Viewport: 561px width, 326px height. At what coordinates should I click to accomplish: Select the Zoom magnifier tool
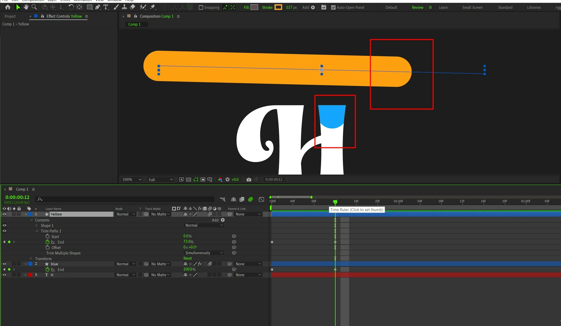(34, 7)
